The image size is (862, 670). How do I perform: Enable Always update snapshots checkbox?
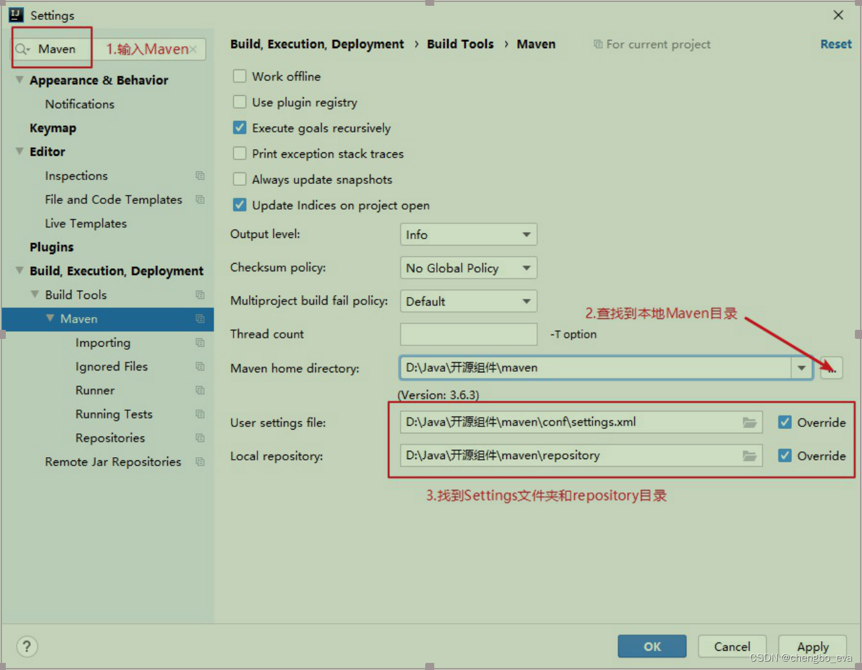239,179
